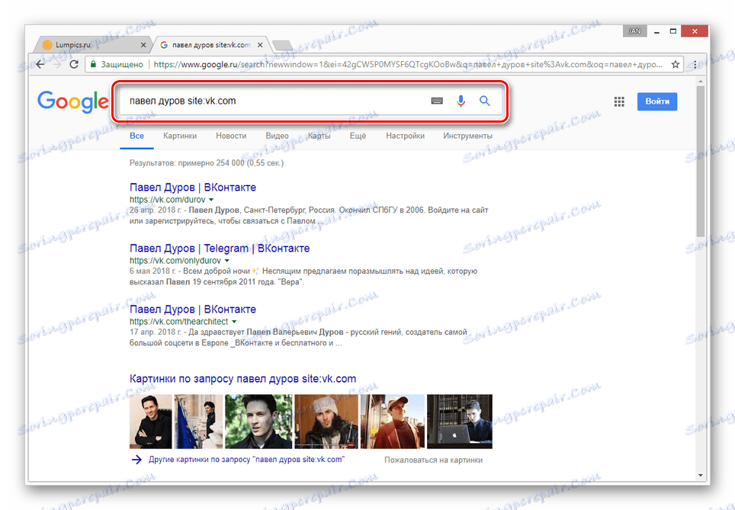Click the scrollbar up arrow

tap(701, 82)
